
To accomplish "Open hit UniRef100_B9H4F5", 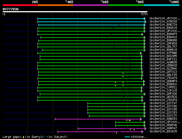I will coord(163,34).
